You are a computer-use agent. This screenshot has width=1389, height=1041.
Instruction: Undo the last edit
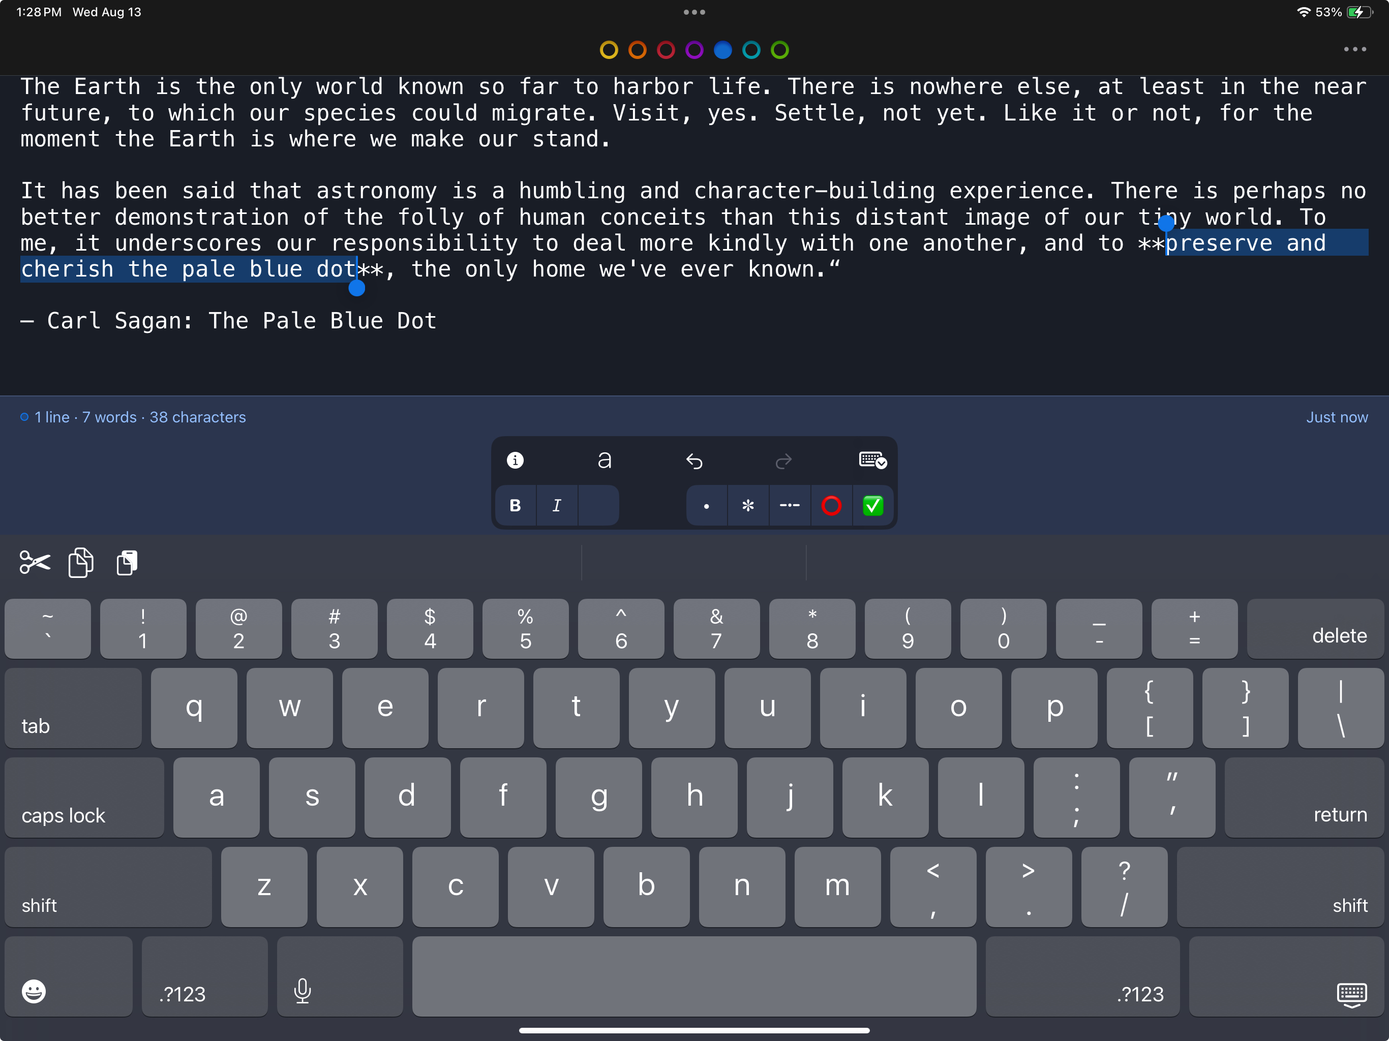(x=694, y=461)
